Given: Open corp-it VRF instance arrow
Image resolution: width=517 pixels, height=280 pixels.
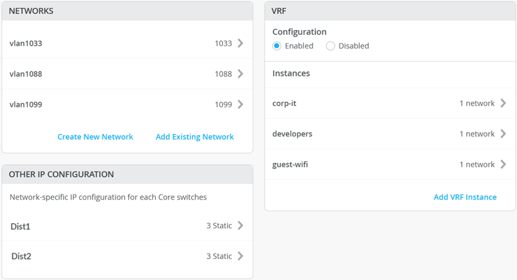Looking at the screenshot, I should point(503,103).
